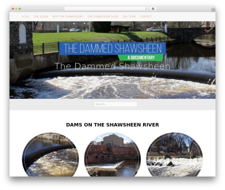This screenshot has width=225, height=190.
Task: Click the green A Documentary banner
Action: (141, 57)
